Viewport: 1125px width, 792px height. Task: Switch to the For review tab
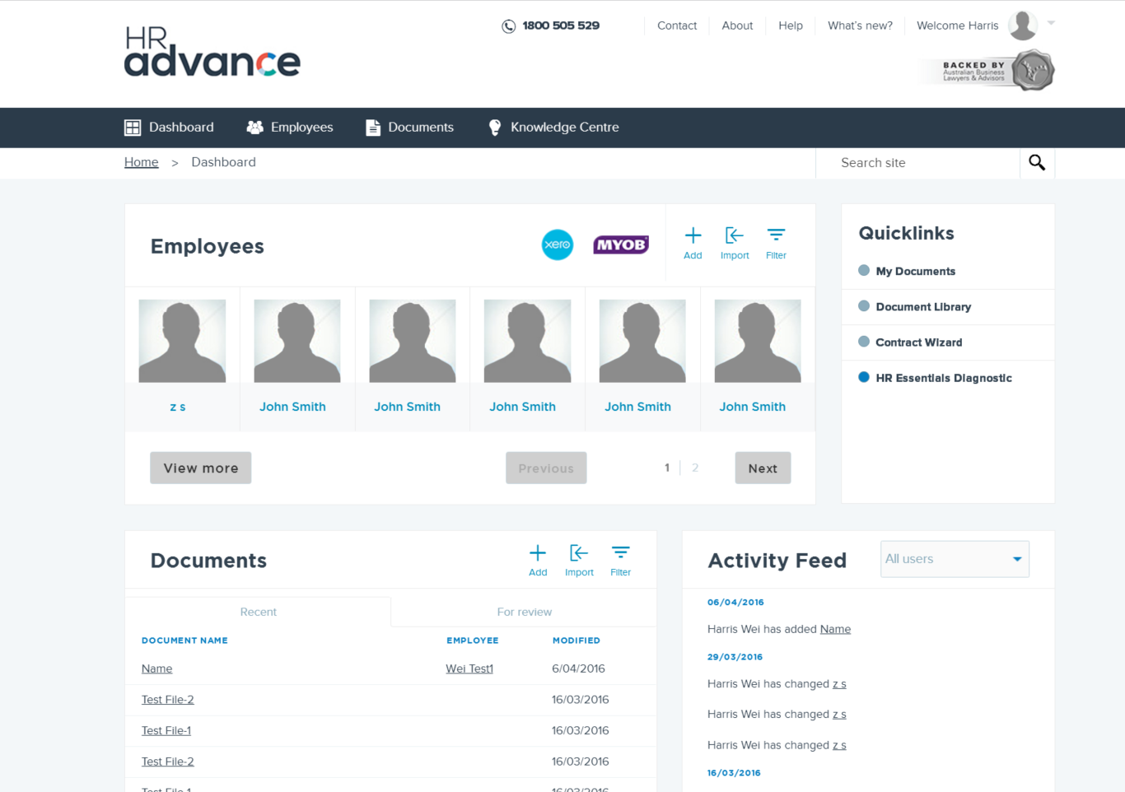[x=524, y=612]
